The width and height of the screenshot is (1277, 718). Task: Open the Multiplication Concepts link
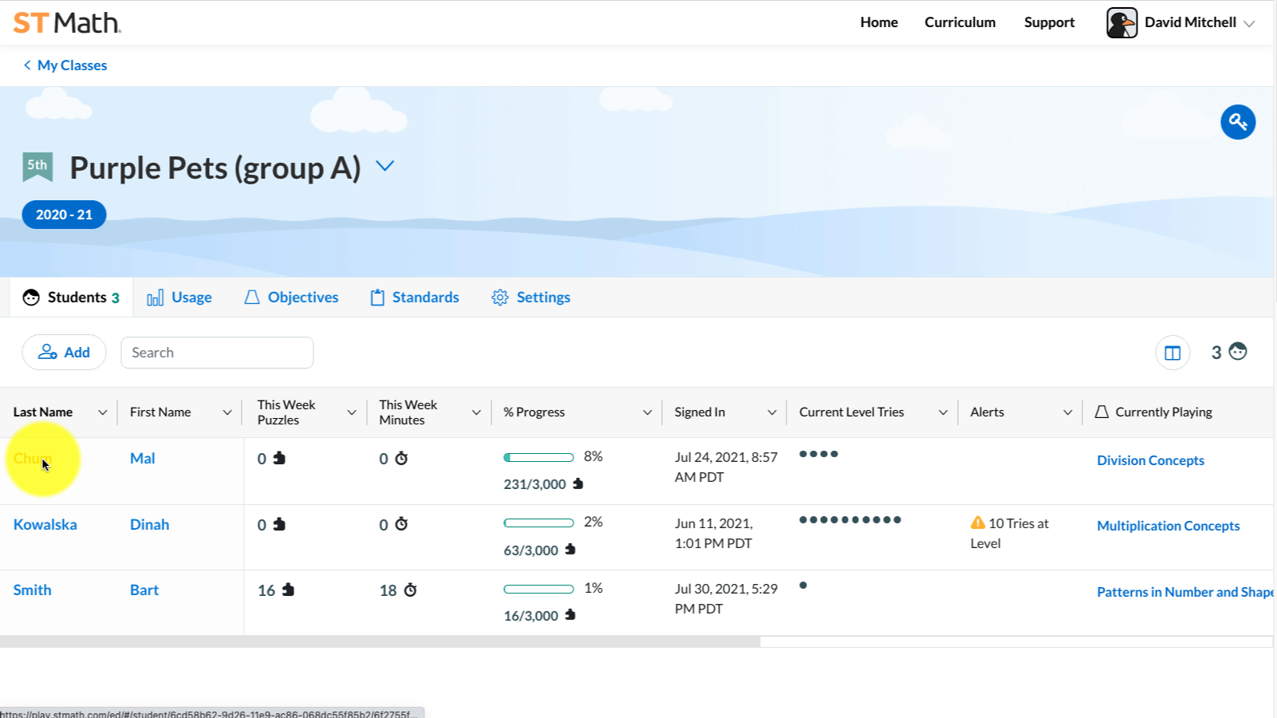tap(1168, 526)
